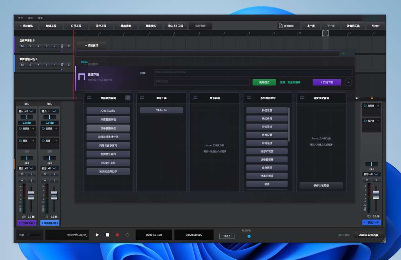Click the hamburger icon of 常用工具 panel
The height and width of the screenshot is (260, 401).
pos(142,98)
